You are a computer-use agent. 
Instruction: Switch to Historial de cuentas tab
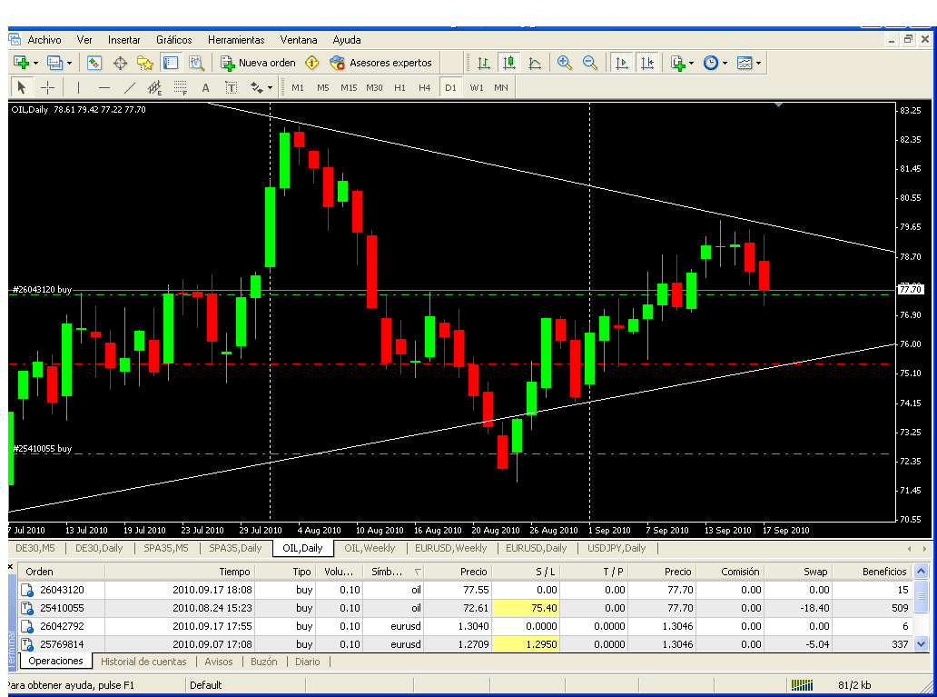point(143,662)
